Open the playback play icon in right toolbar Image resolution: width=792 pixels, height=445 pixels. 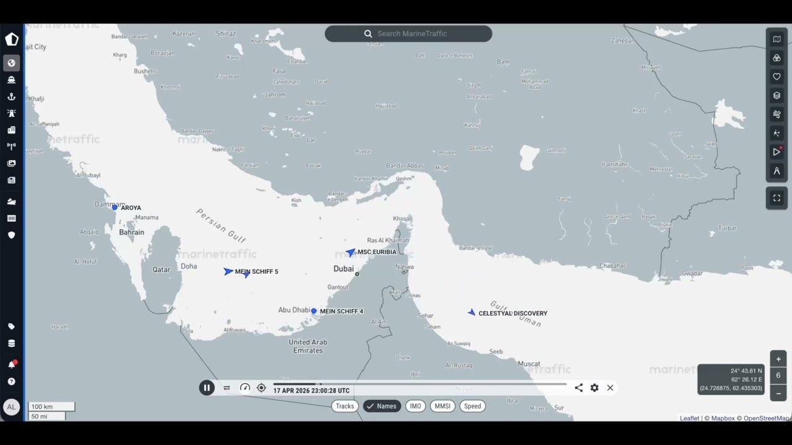(777, 152)
